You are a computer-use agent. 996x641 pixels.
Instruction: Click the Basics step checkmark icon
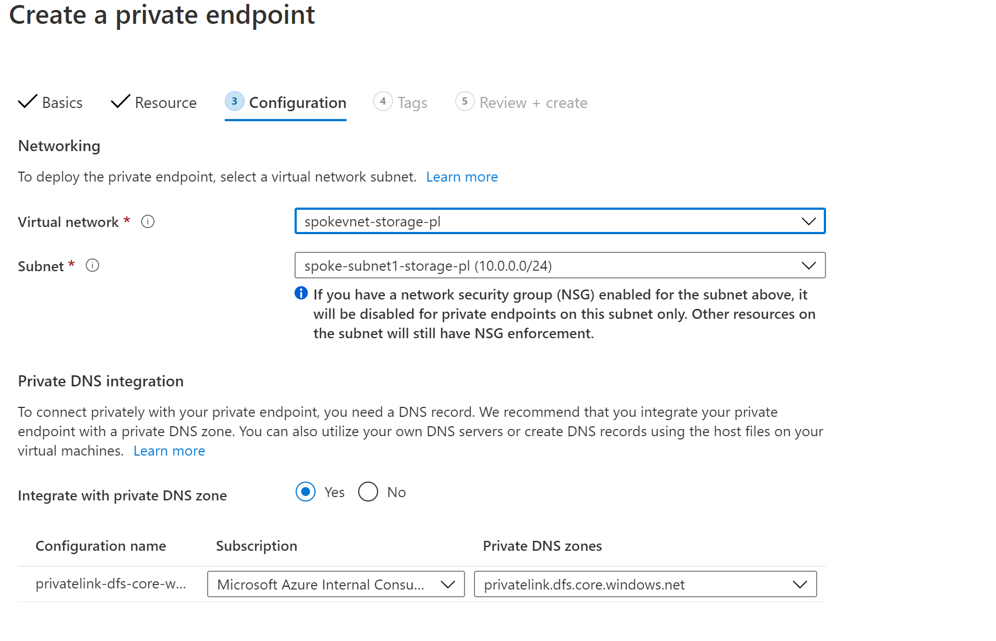pos(28,102)
